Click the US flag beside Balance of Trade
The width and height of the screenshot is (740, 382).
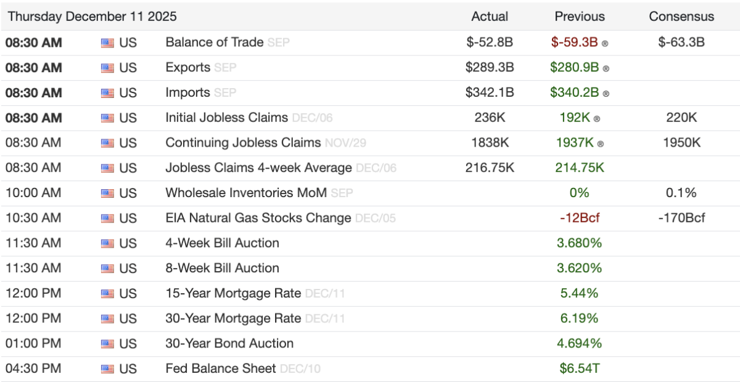pos(108,43)
